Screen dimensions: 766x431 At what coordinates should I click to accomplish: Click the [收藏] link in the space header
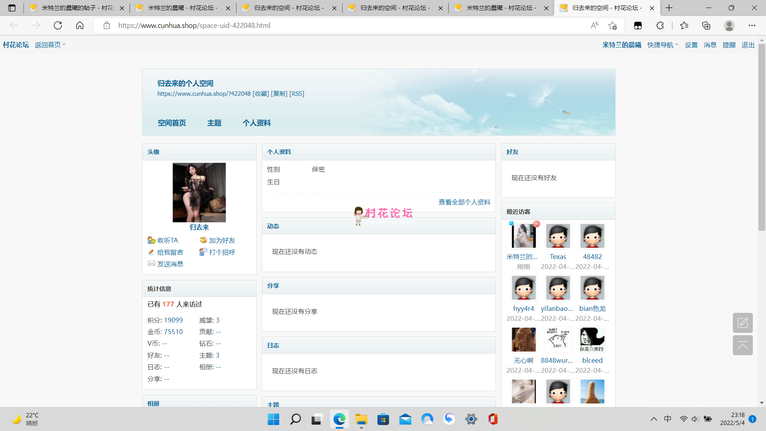tap(261, 93)
